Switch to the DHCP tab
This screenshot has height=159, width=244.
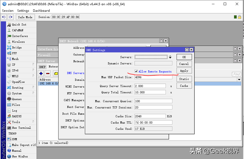click(42, 67)
